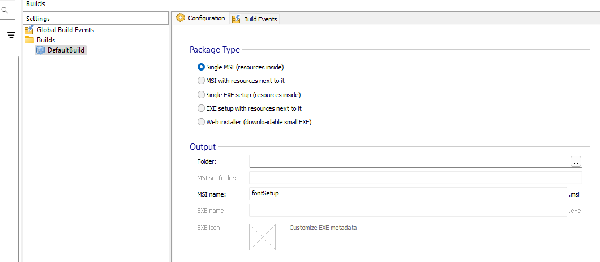The image size is (600, 262).
Task: Select Builds node in Settings tree
Action: (x=46, y=40)
